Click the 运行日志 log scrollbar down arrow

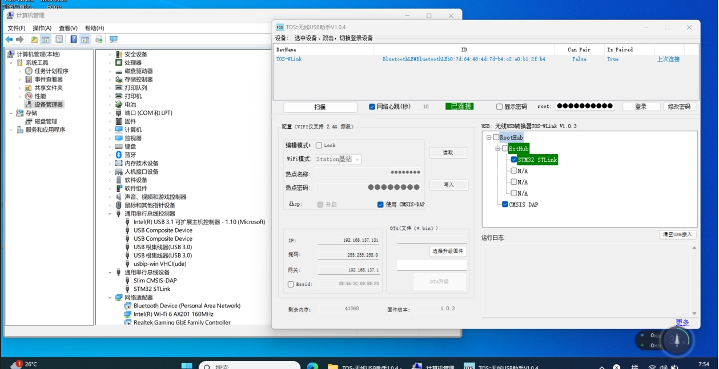pyautogui.click(x=694, y=313)
